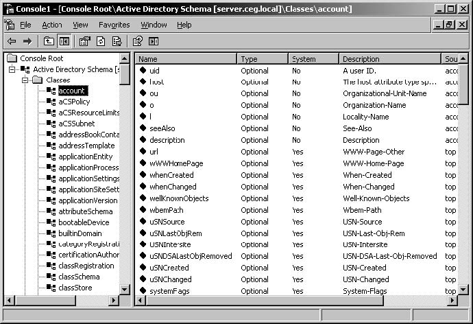Select classRegistration in the tree
The height and width of the screenshot is (324, 473).
[86, 266]
